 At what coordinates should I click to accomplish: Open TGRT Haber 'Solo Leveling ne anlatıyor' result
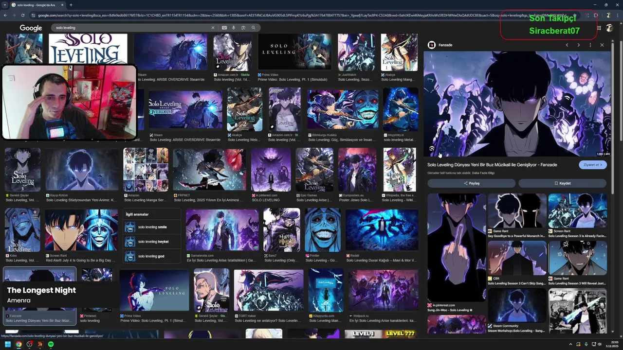pyautogui.click(x=268, y=290)
